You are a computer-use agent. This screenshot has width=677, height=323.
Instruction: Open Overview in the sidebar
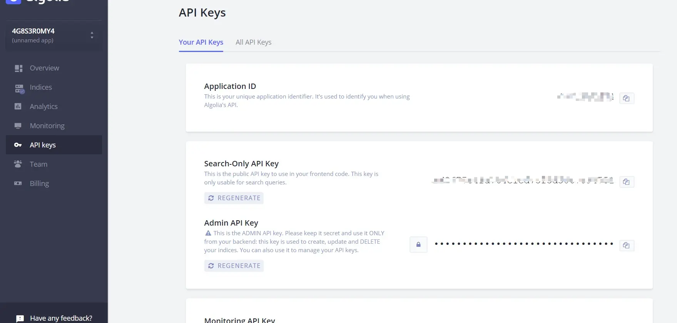point(54,68)
